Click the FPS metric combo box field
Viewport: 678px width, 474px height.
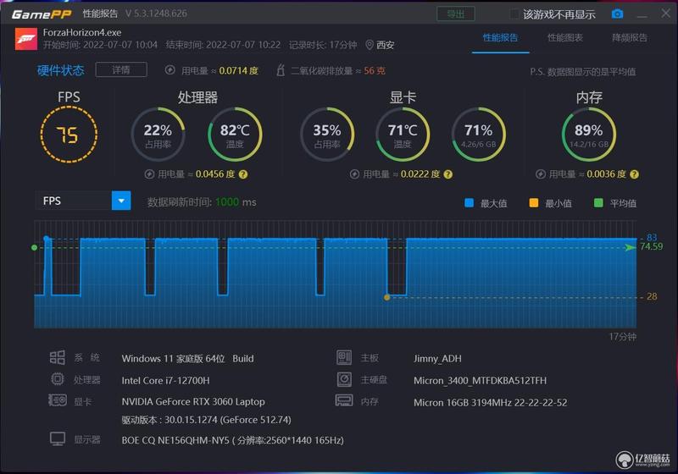click(82, 201)
